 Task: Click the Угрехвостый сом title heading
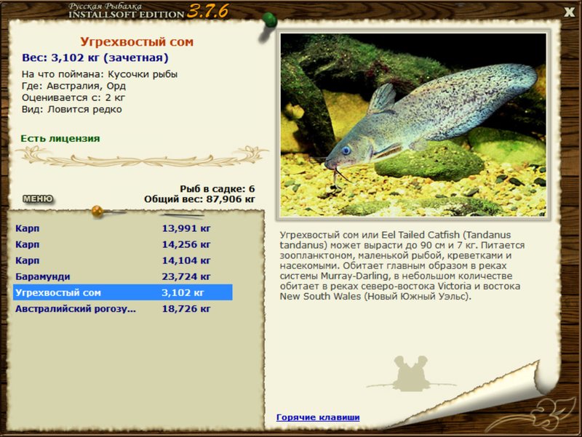pyautogui.click(x=137, y=41)
